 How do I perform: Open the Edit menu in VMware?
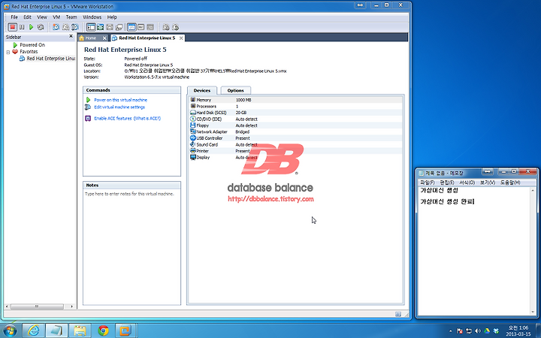27,17
